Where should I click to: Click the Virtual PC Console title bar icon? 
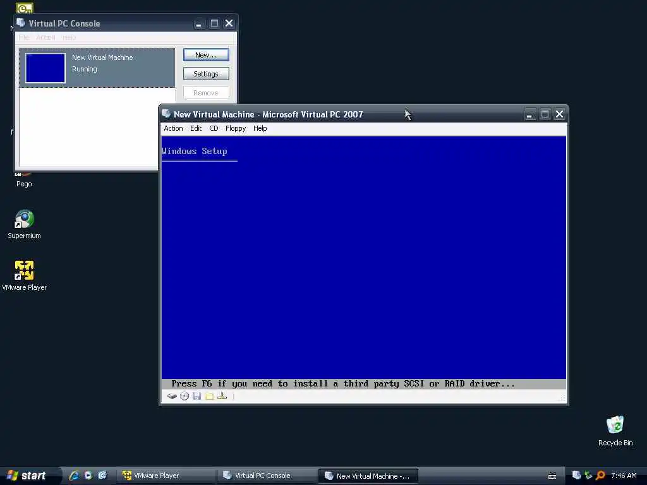click(x=21, y=23)
